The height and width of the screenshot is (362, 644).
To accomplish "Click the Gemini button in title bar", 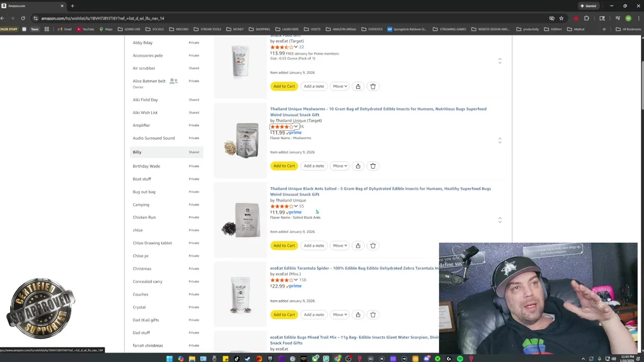I will tap(588, 6).
